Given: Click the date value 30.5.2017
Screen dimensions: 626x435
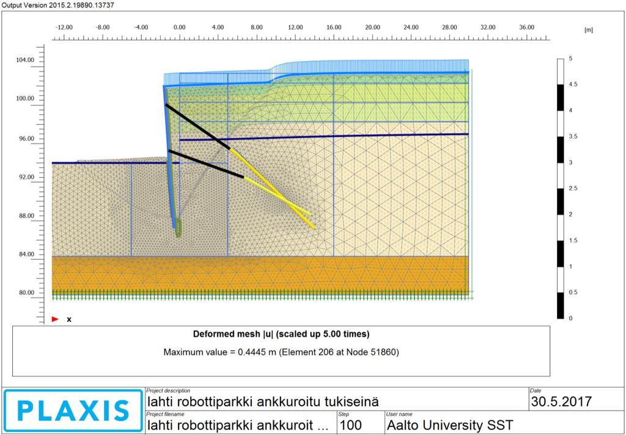Looking at the screenshot, I should click(x=561, y=401).
